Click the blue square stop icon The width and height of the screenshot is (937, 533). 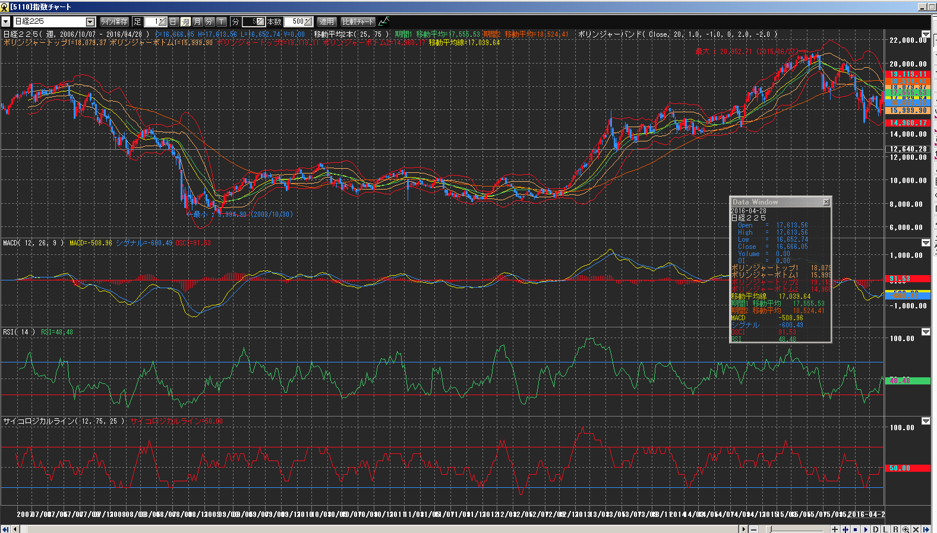click(855, 529)
